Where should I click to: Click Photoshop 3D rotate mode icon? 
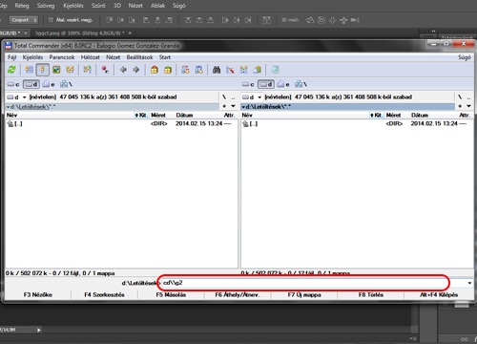(310, 20)
